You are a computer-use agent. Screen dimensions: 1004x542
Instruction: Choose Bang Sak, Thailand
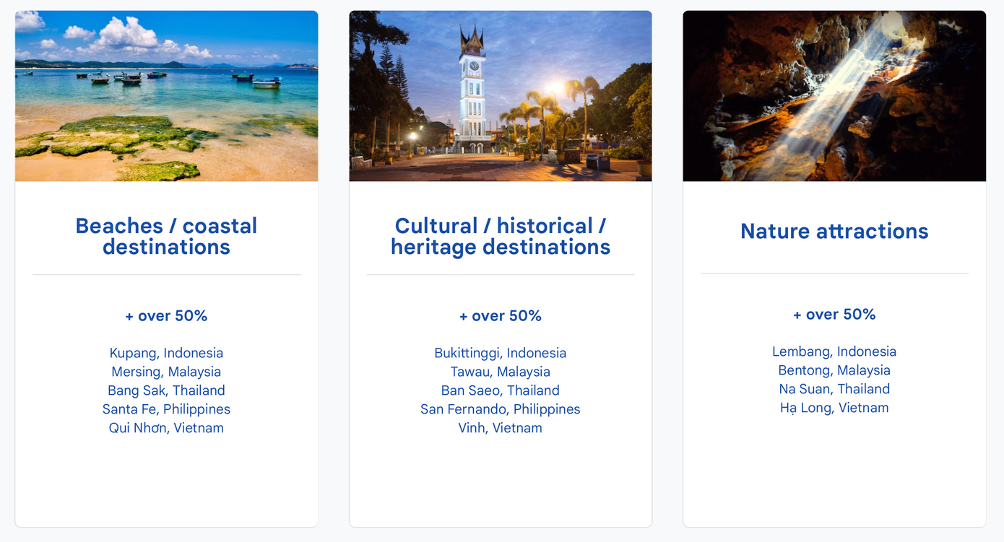click(x=166, y=390)
